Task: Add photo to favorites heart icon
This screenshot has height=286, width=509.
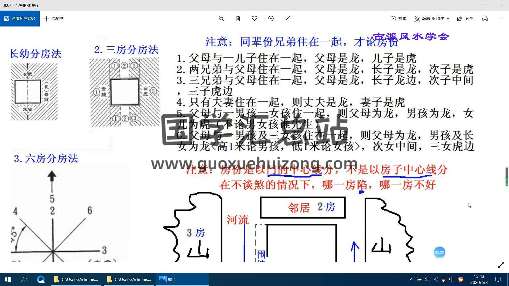Action: click(254, 19)
